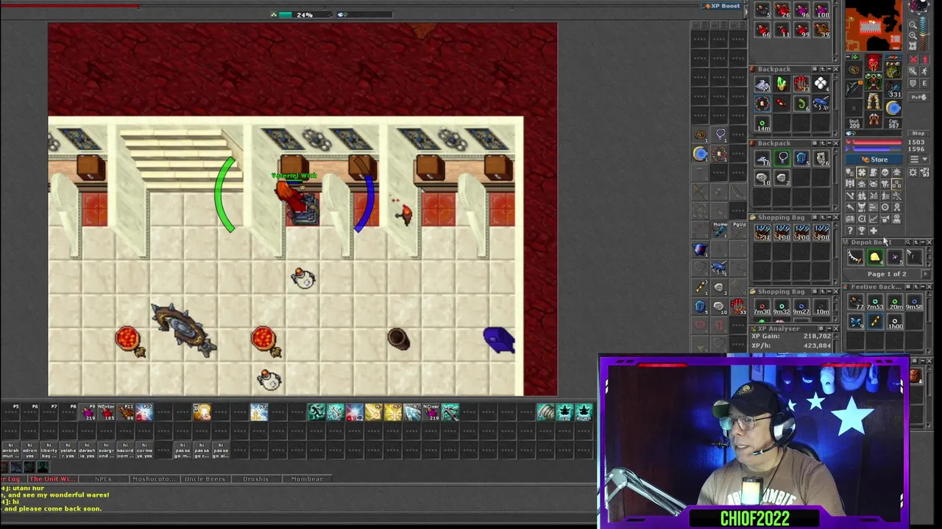
Task: Go to next Depot Box page arrow
Action: pos(925,274)
